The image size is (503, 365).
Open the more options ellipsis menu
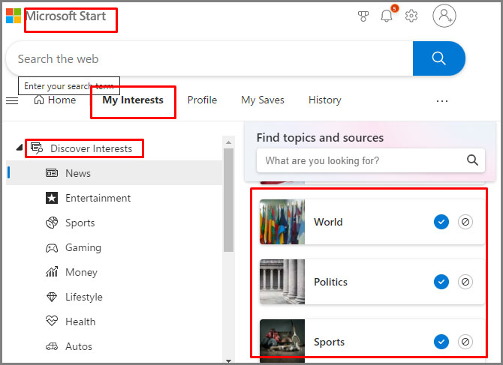pos(442,101)
